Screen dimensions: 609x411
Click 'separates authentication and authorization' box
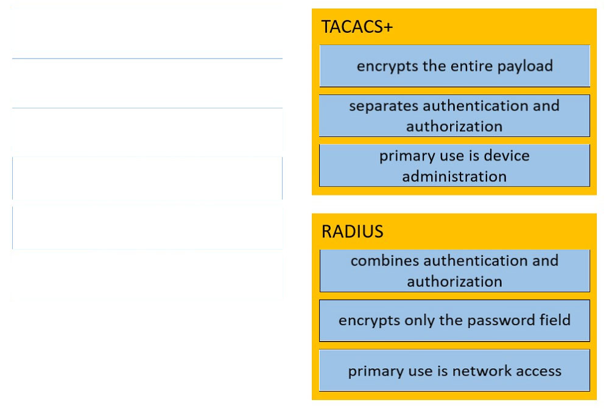(454, 115)
